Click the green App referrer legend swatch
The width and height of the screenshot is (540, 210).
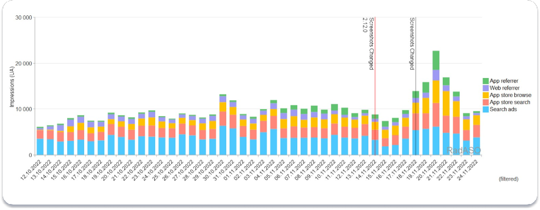(485, 81)
